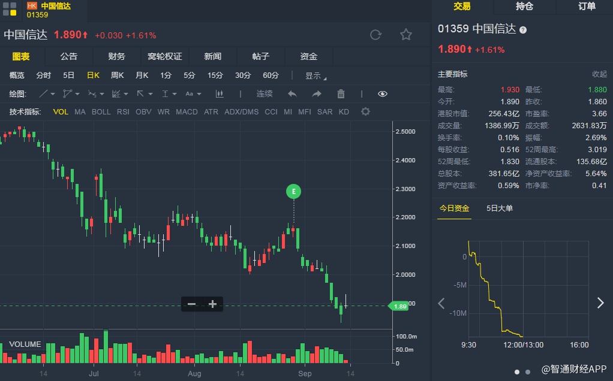Select the 周K weekly chart period
The width and height of the screenshot is (613, 381).
pyautogui.click(x=117, y=75)
